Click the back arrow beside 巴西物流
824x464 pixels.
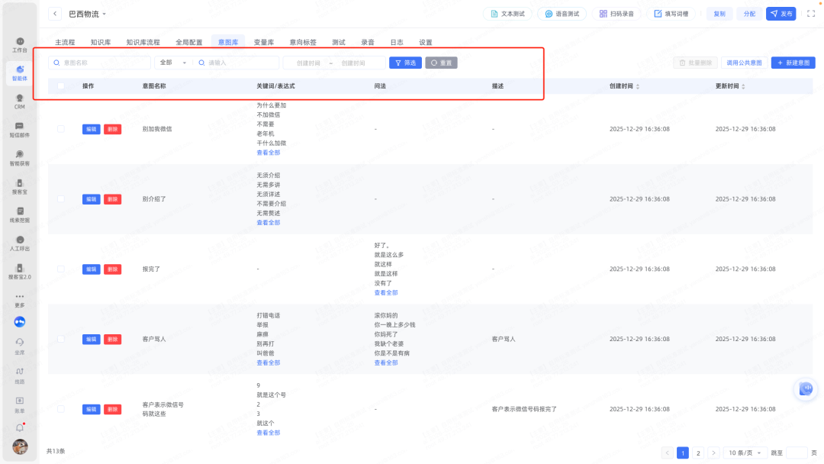pyautogui.click(x=55, y=14)
